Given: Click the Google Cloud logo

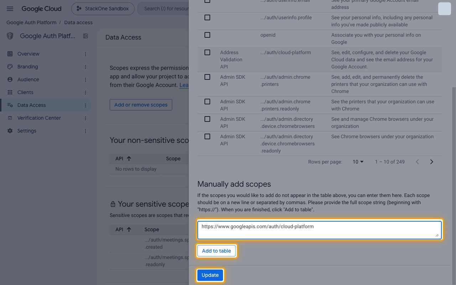Looking at the screenshot, I should [x=41, y=9].
